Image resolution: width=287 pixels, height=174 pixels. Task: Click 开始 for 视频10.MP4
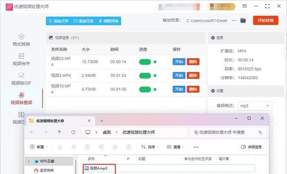tap(179, 89)
